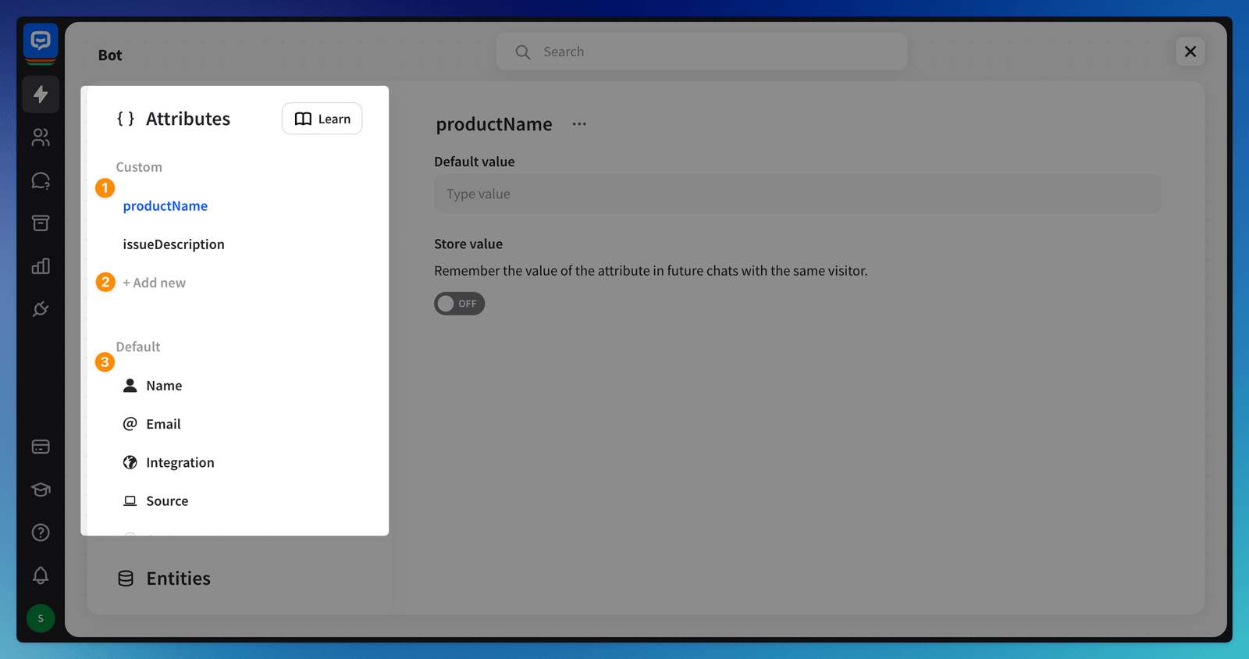Click + Add new attribute
The width and height of the screenshot is (1249, 659).
[155, 283]
